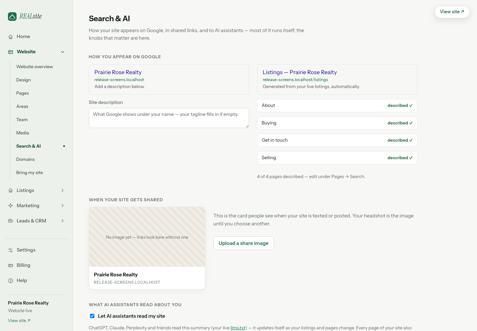This screenshot has width=477, height=331.
Task: Click the Leads & CRM icon
Action: pyautogui.click(x=11, y=221)
